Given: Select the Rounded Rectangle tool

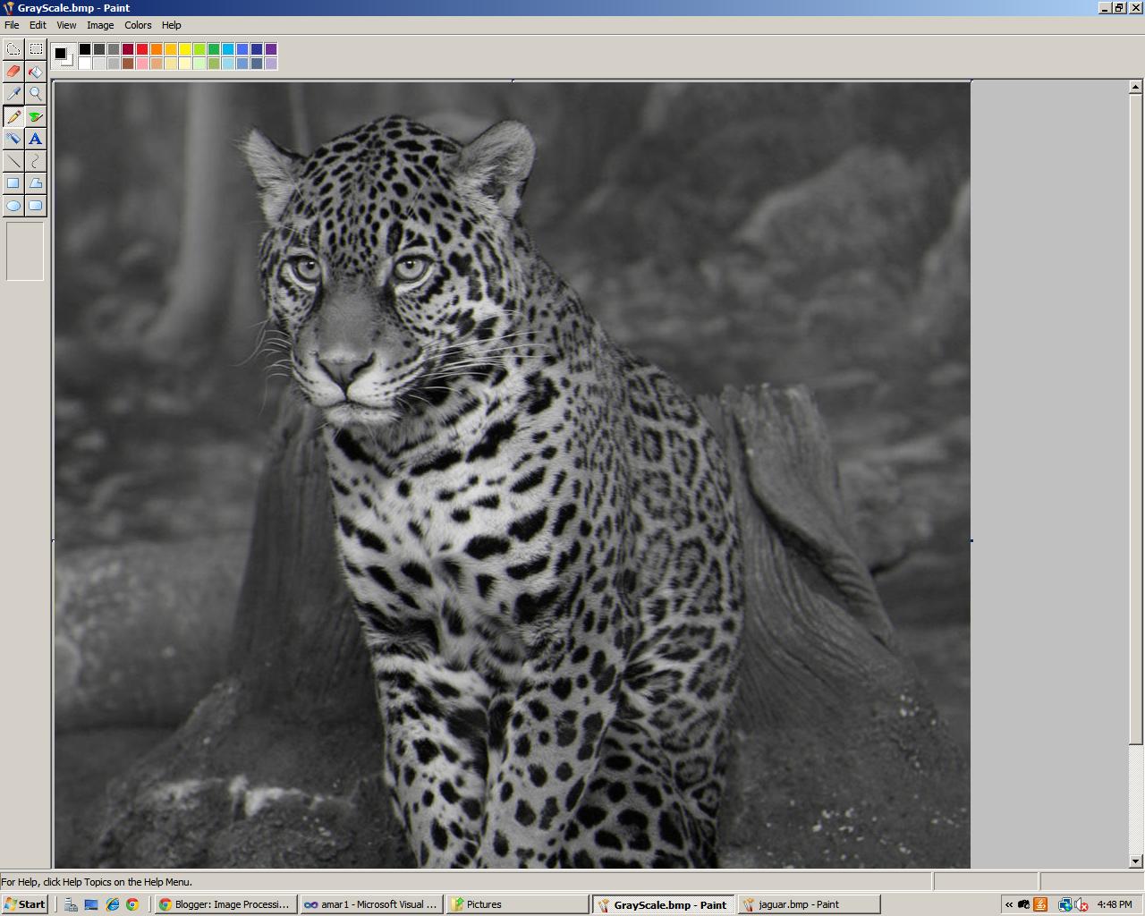Looking at the screenshot, I should coord(35,205).
